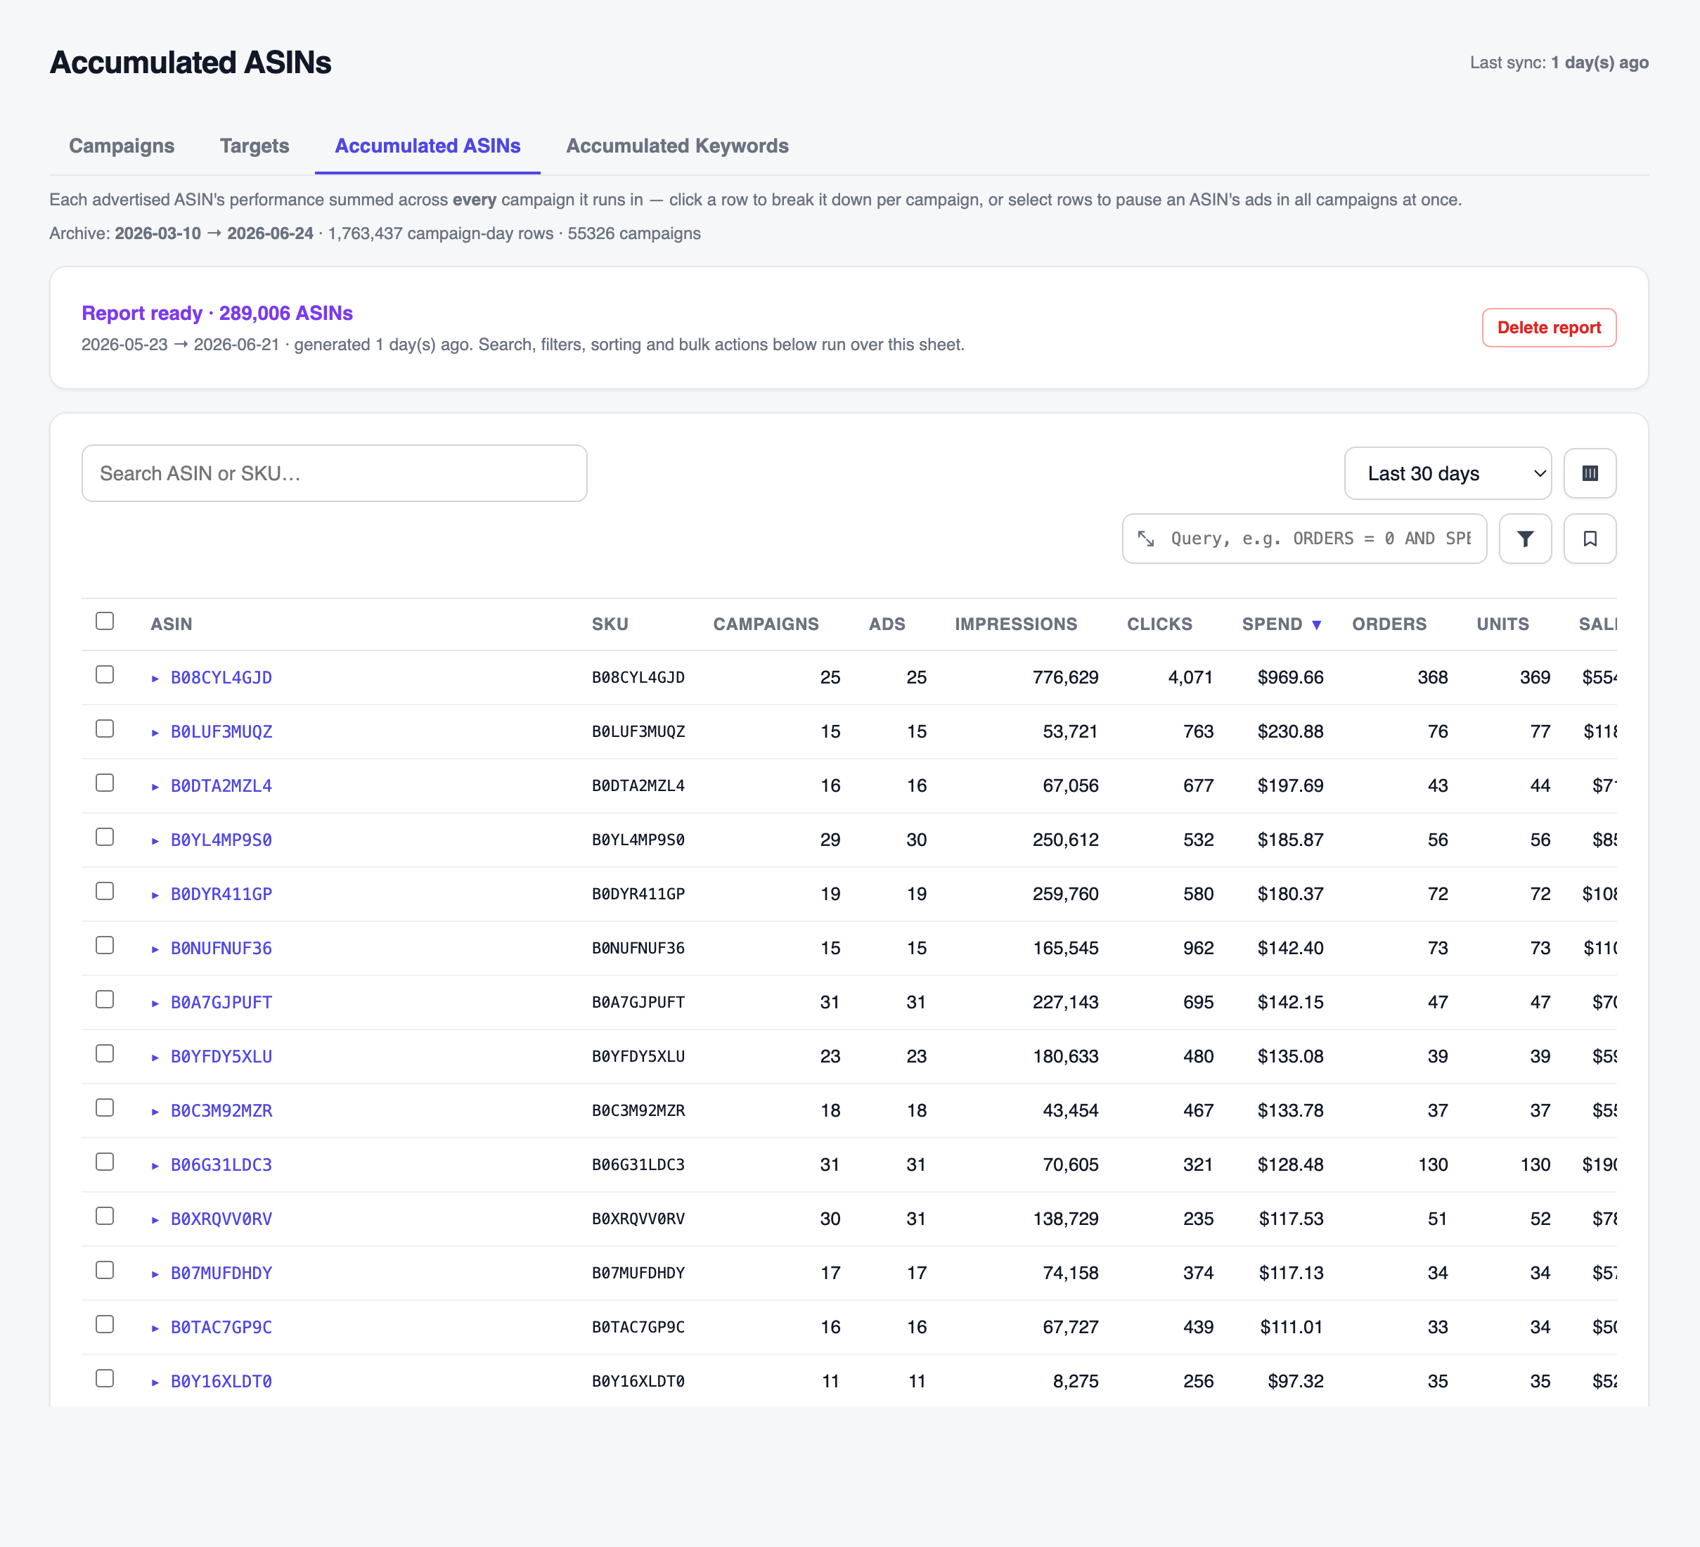Check the B0DYR411GP row checkbox

pyautogui.click(x=105, y=891)
